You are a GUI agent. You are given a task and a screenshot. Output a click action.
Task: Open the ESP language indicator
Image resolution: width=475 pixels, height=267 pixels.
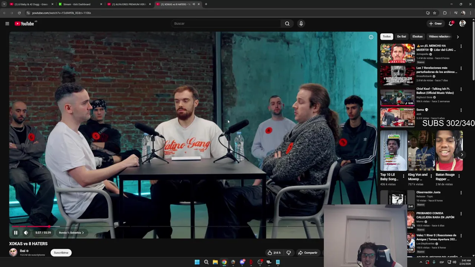point(442,262)
